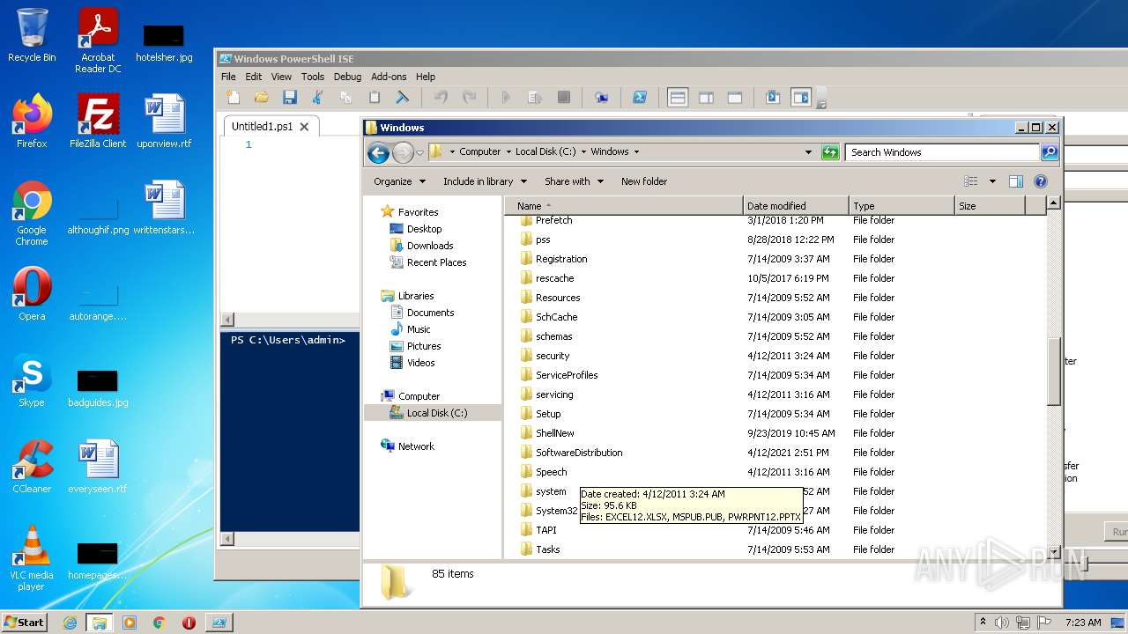Click Open script folder icon in PowerShell ISE

(261, 98)
